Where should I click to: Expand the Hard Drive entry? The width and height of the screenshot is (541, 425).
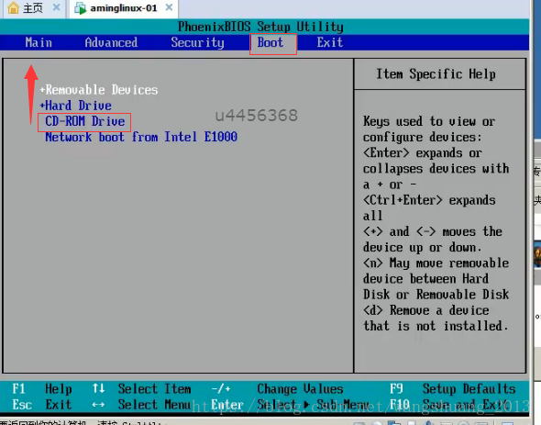pyautogui.click(x=75, y=106)
